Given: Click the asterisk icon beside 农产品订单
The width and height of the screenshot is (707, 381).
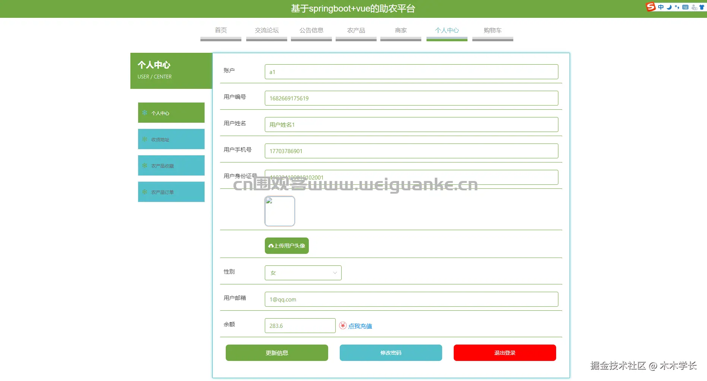Looking at the screenshot, I should [145, 192].
